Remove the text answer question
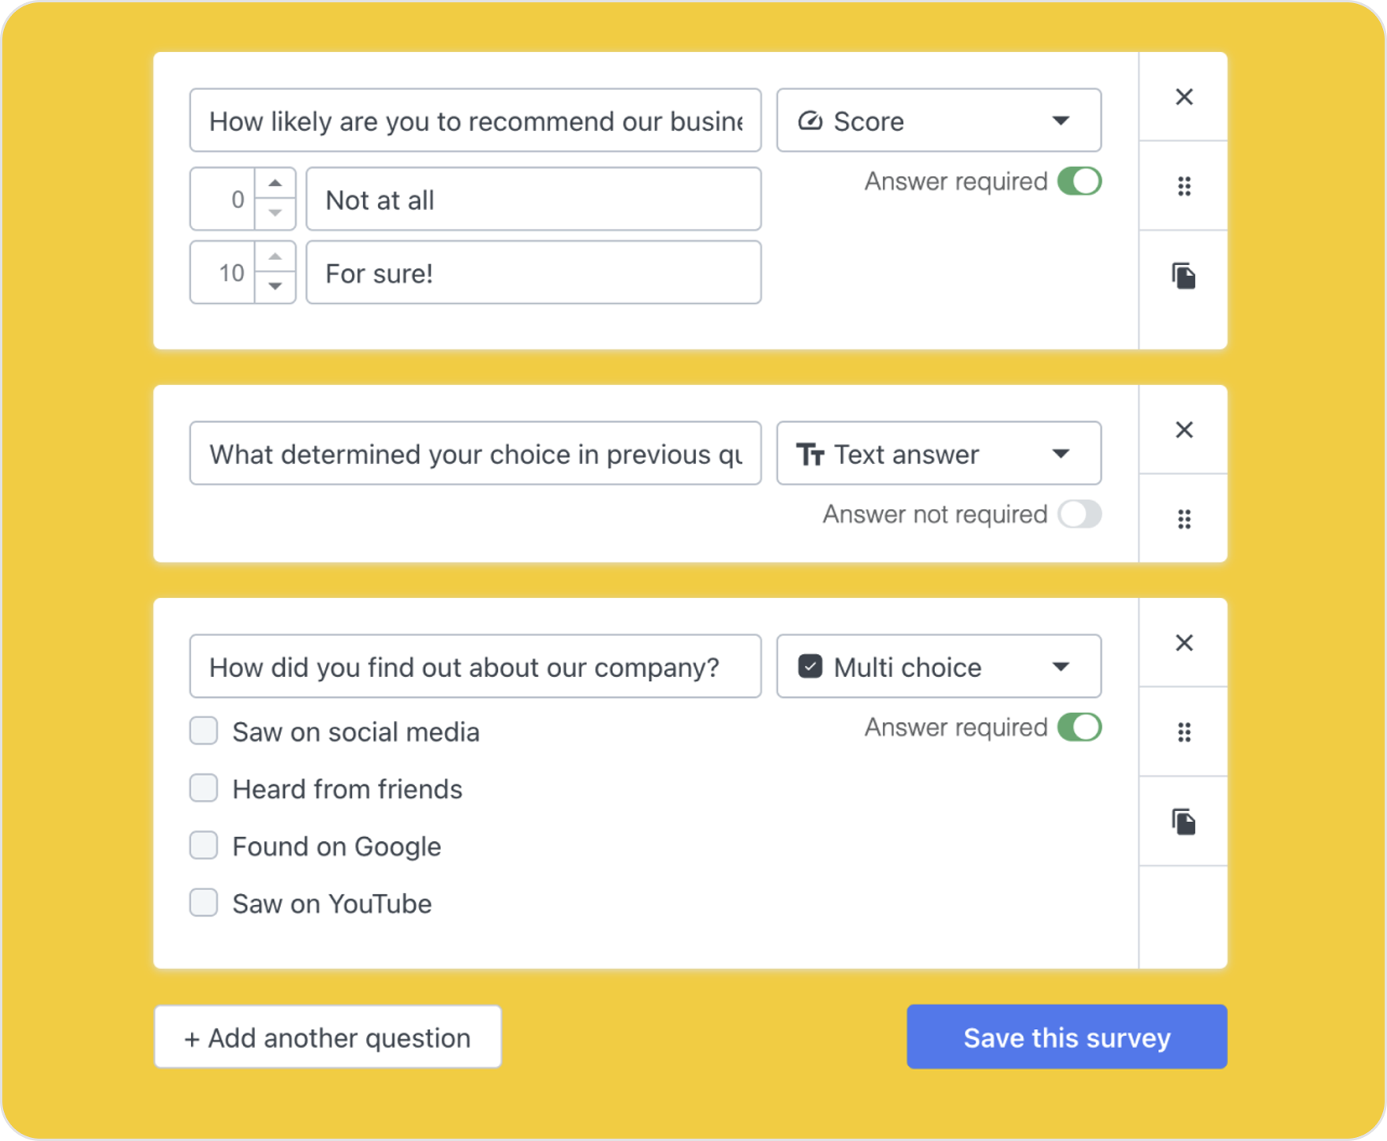This screenshot has width=1387, height=1141. [1183, 430]
